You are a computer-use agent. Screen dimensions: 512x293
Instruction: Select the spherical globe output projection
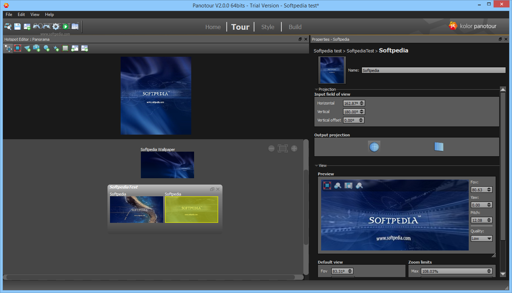coord(374,147)
